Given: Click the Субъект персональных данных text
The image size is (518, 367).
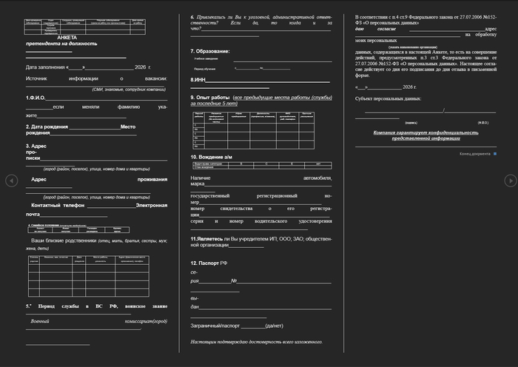Looking at the screenshot, I should click(x=388, y=98).
